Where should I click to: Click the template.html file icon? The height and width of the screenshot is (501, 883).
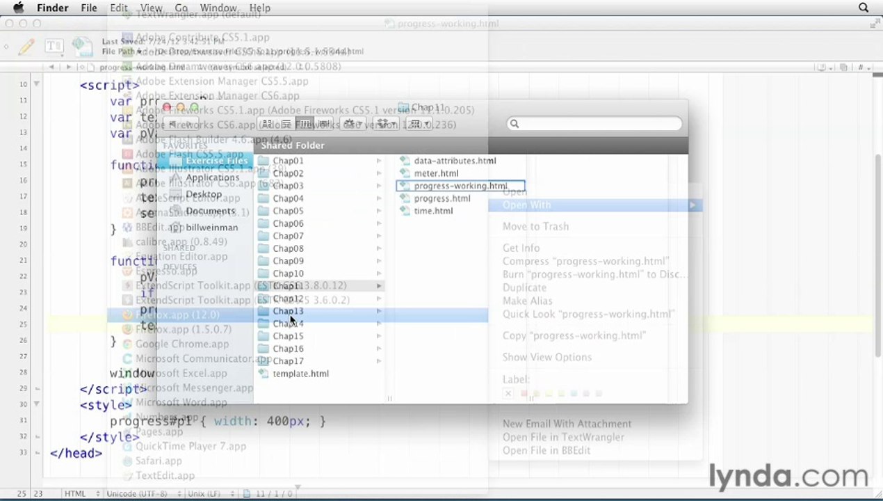(264, 374)
